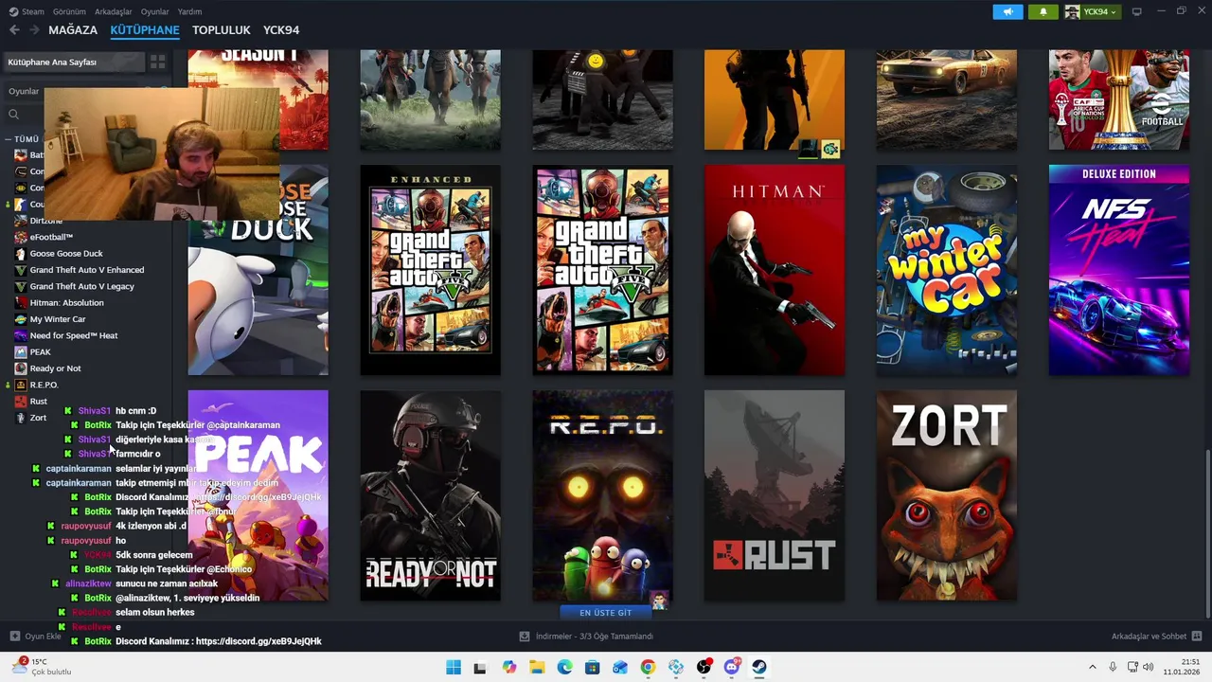
Task: Select Grand Theft Auto V Enhanced in list
Action: [87, 270]
